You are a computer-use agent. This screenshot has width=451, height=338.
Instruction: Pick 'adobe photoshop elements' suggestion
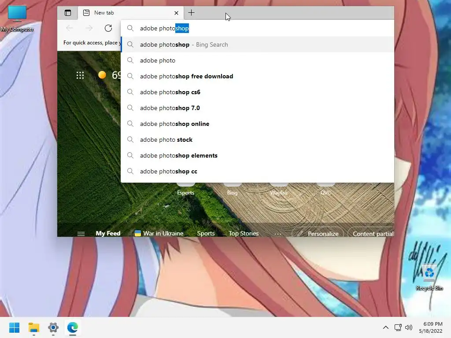coord(257,155)
